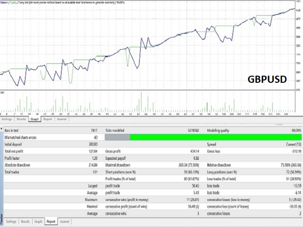Select the active Report tab at the bottom
The width and height of the screenshot is (303, 227).
(51, 221)
